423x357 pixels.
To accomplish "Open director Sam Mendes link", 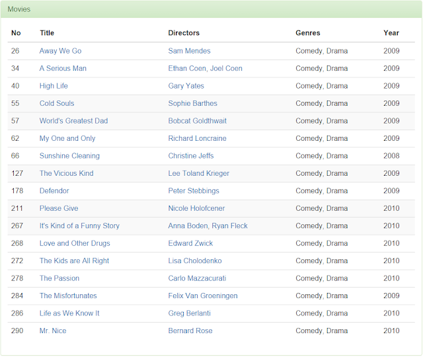I will [x=189, y=51].
